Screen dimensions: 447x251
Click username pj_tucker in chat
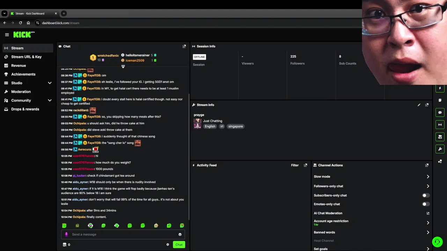click(x=79, y=176)
